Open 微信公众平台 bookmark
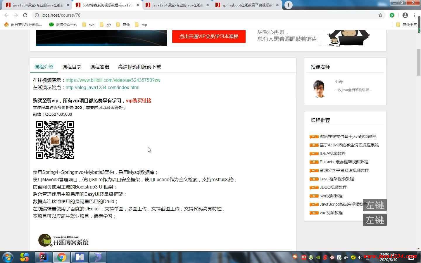The width and height of the screenshot is (421, 263). coord(63,25)
